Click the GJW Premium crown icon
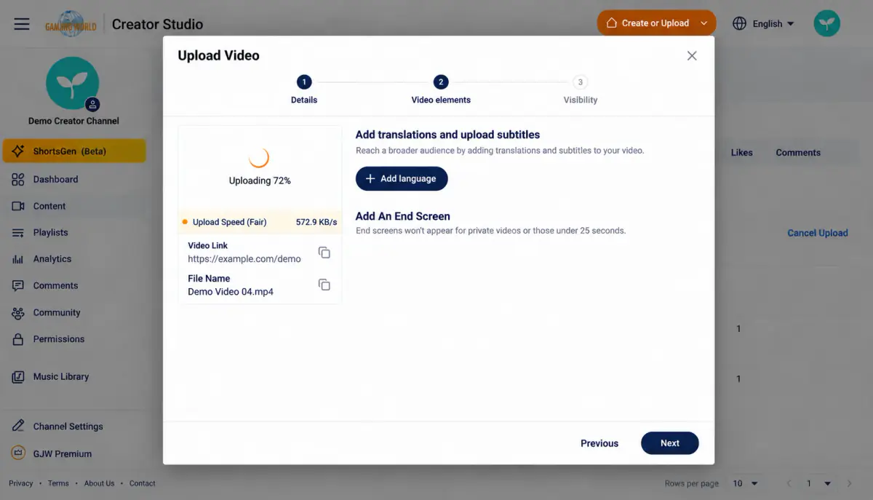This screenshot has height=500, width=873. coord(18,453)
